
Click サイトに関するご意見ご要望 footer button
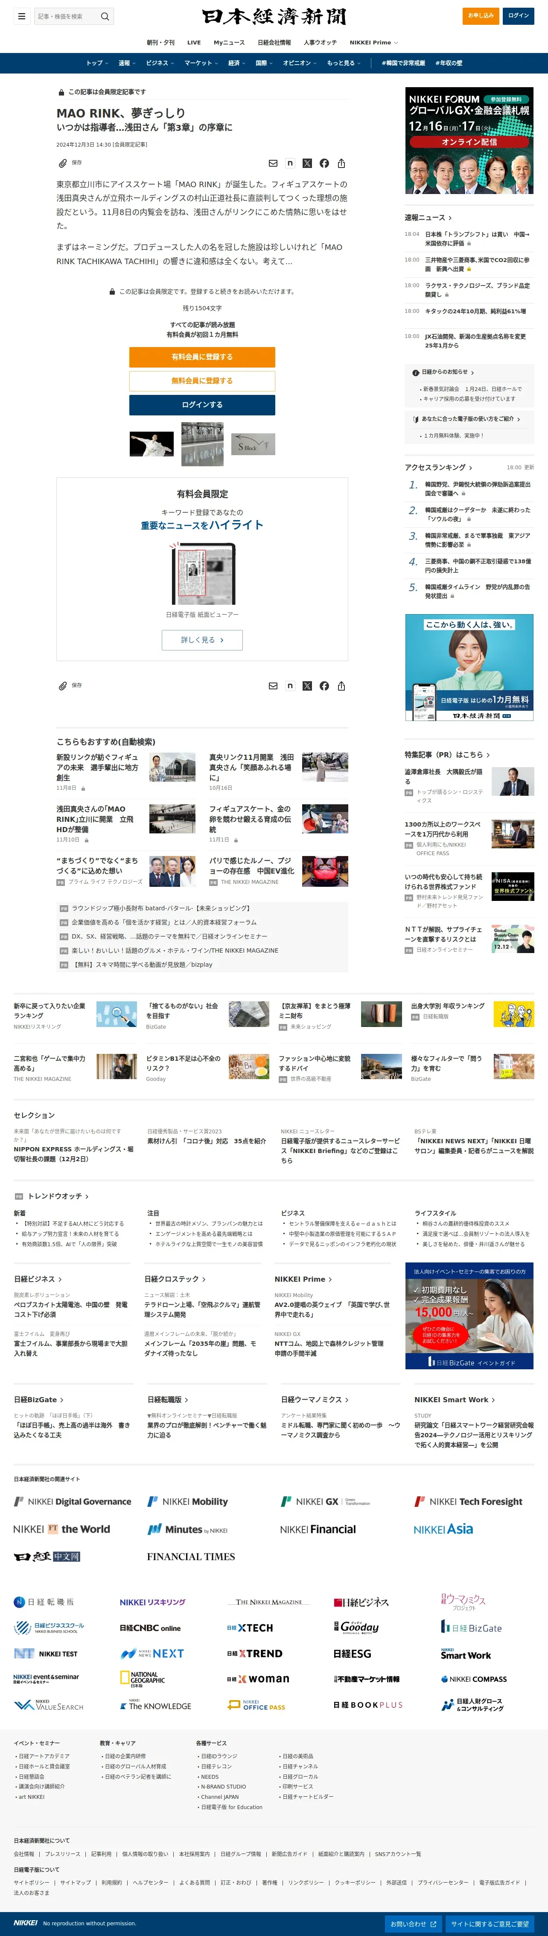tap(490, 1924)
